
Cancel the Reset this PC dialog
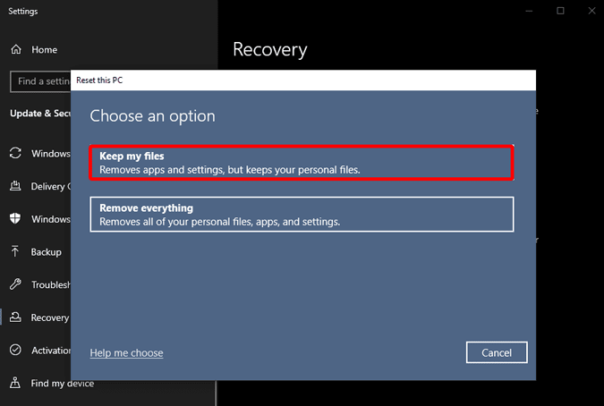[x=497, y=352]
